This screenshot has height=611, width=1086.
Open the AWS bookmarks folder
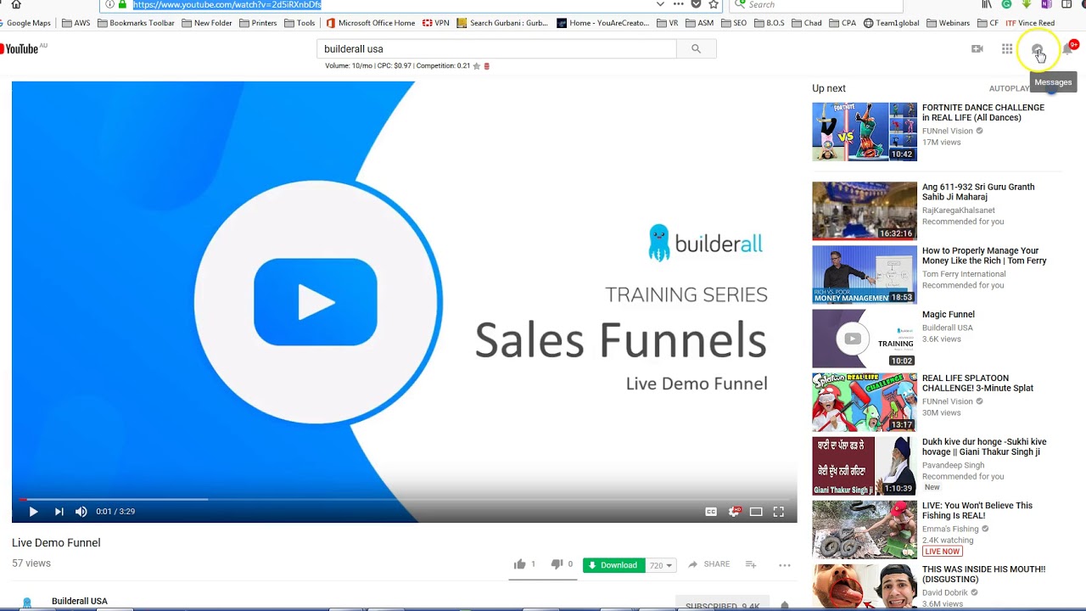[76, 23]
